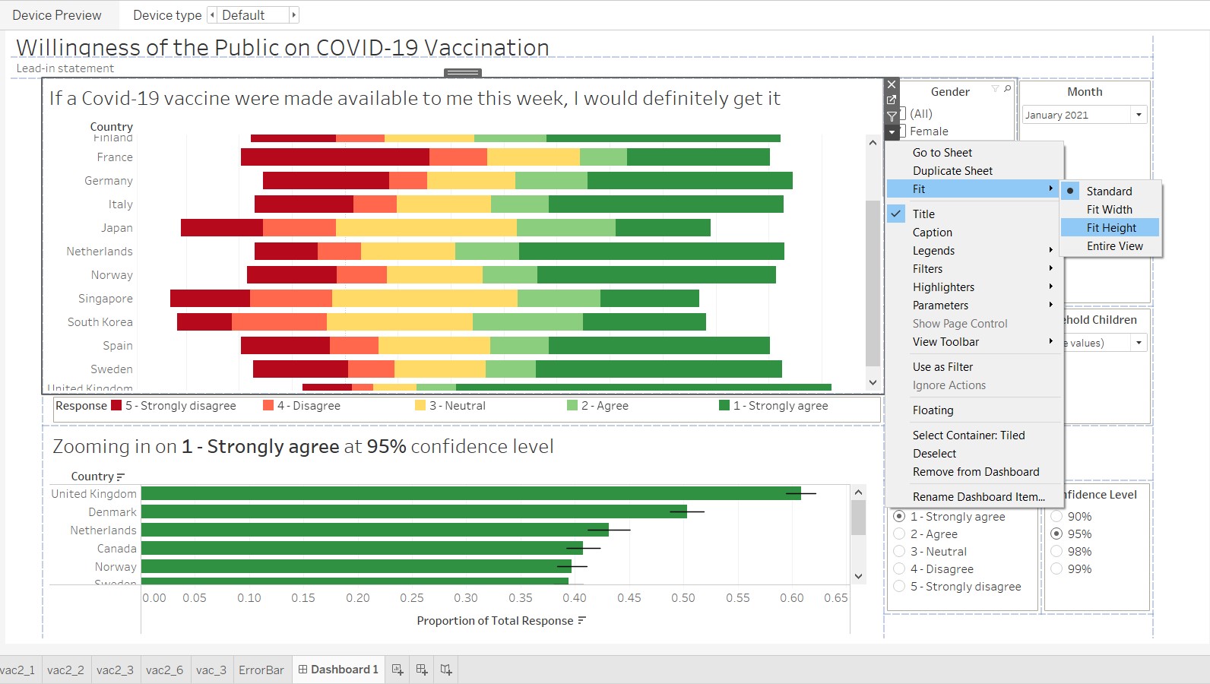Click the Gender filter search icon

(x=1008, y=89)
